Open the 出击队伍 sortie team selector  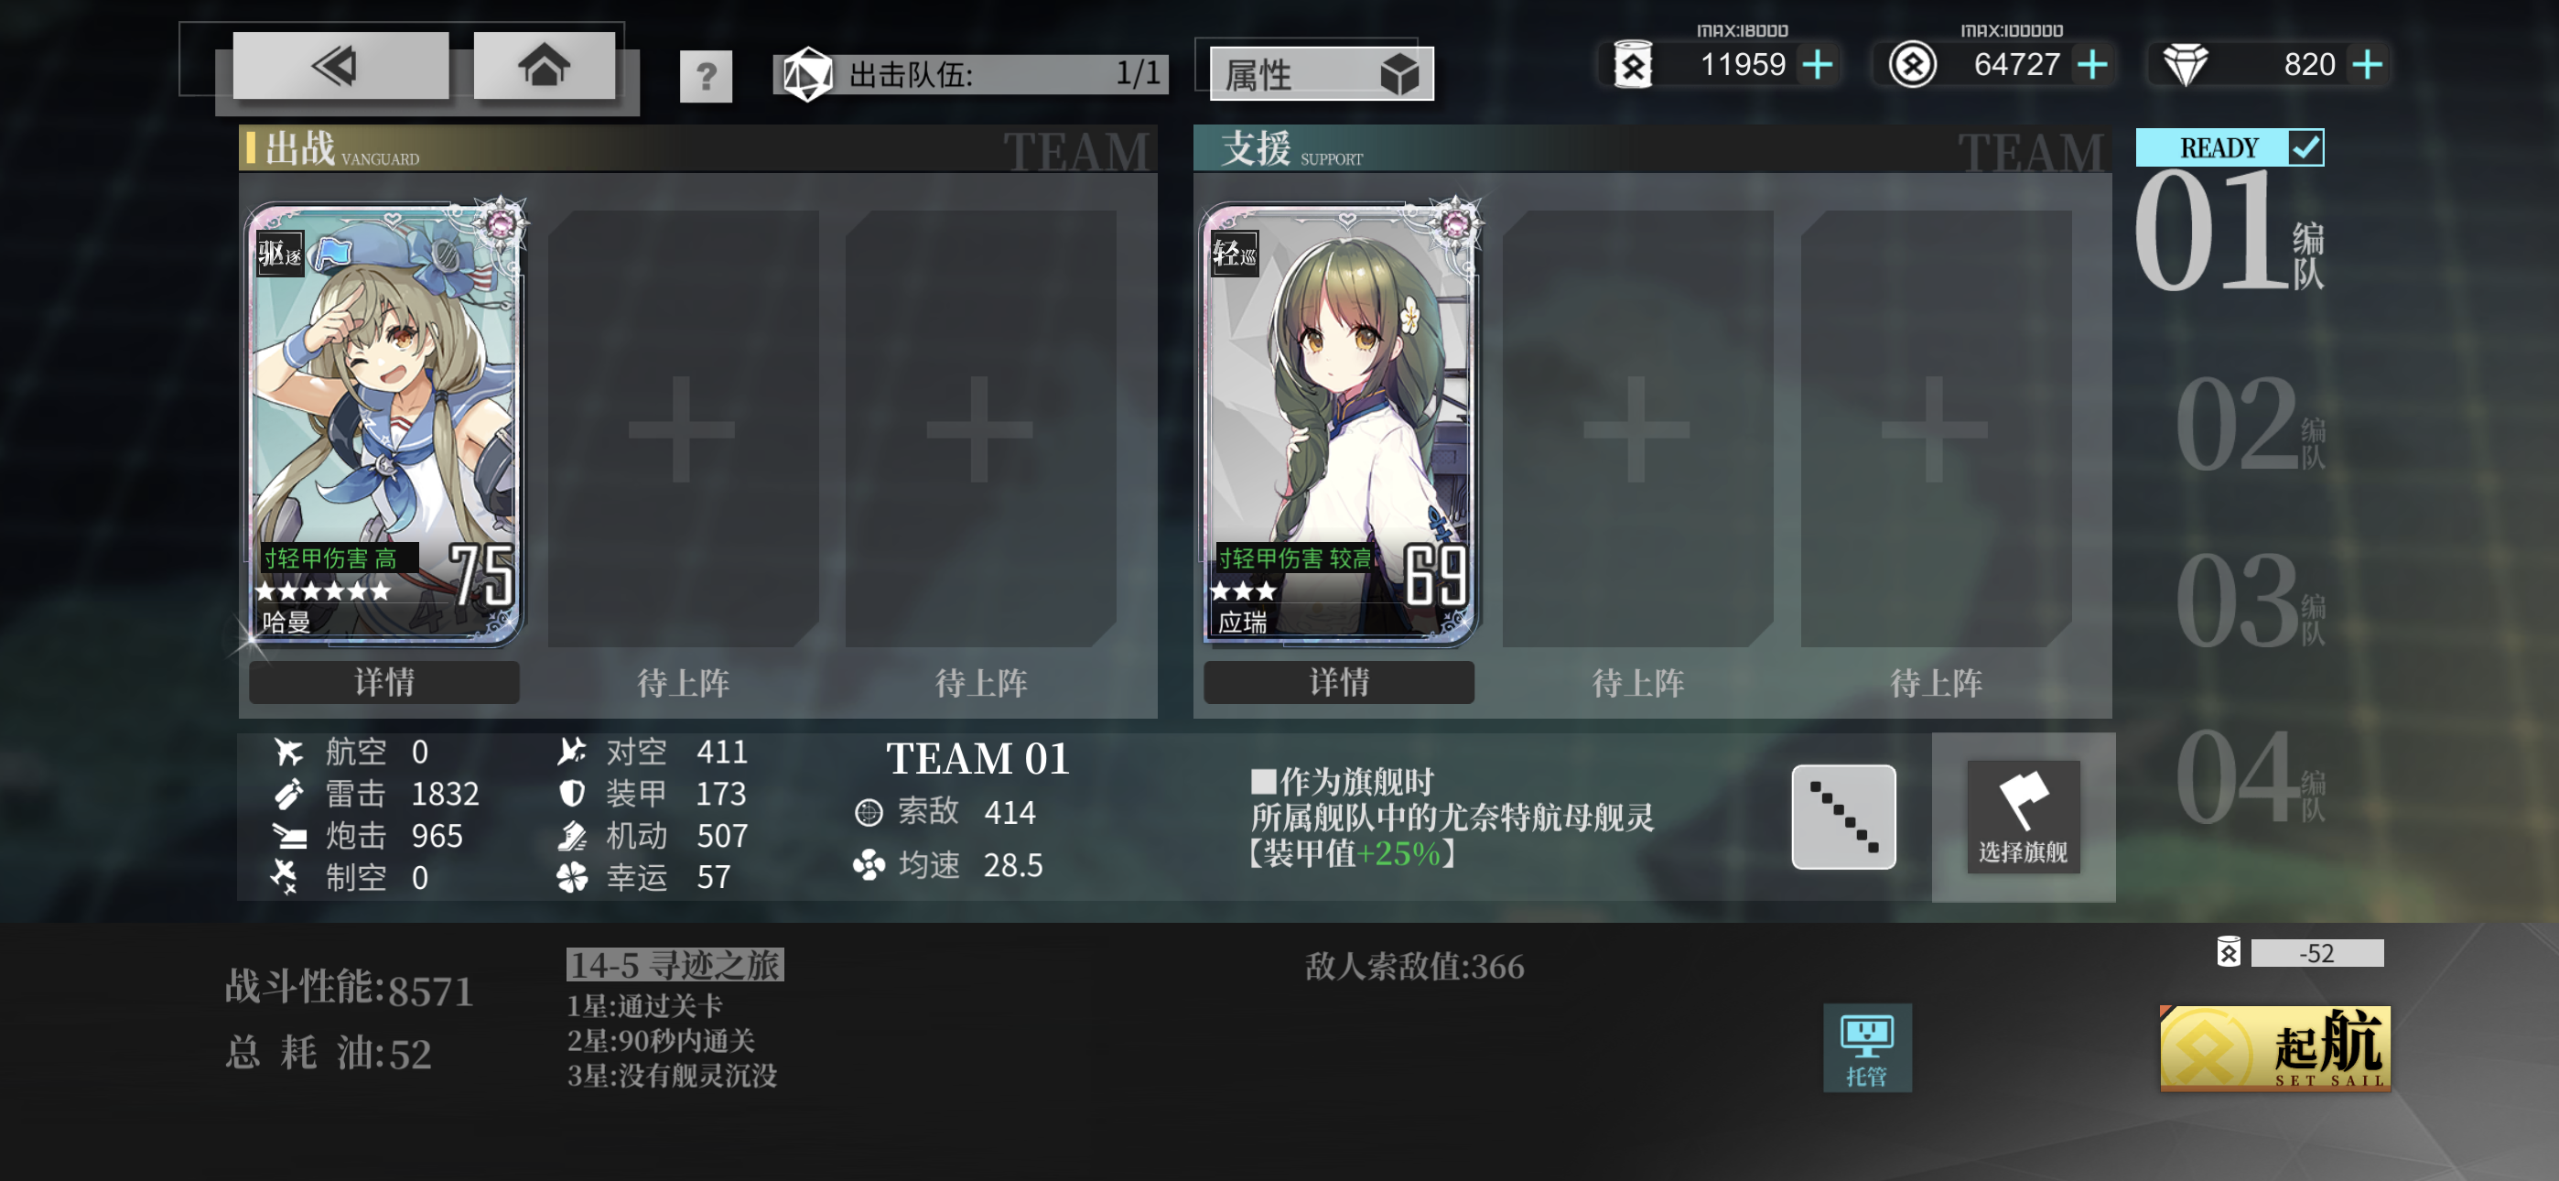(970, 73)
